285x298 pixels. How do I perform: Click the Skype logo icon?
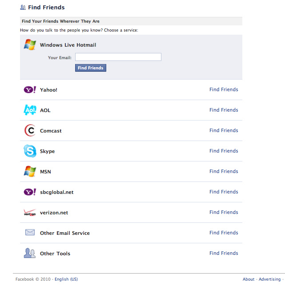coord(30,151)
